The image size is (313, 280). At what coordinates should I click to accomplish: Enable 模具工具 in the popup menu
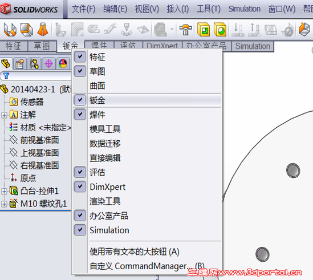147,129
